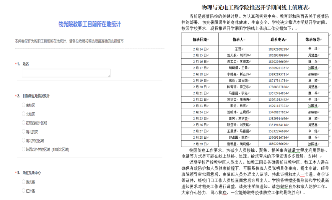Choose the 红外系 department radio option
The image size is (332, 200).
click(x=24, y=191)
